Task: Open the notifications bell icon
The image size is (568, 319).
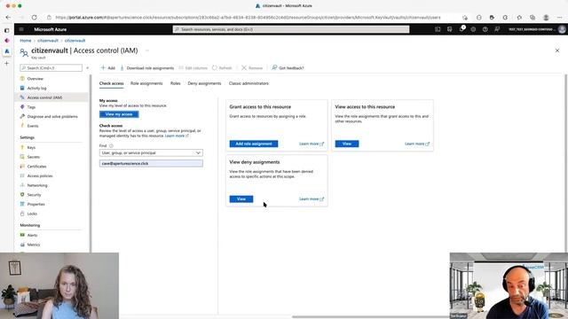Action: (461, 29)
